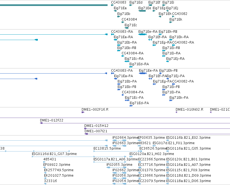Select EST ESG0118d.B21_D09.3prime

pos(188,176)
